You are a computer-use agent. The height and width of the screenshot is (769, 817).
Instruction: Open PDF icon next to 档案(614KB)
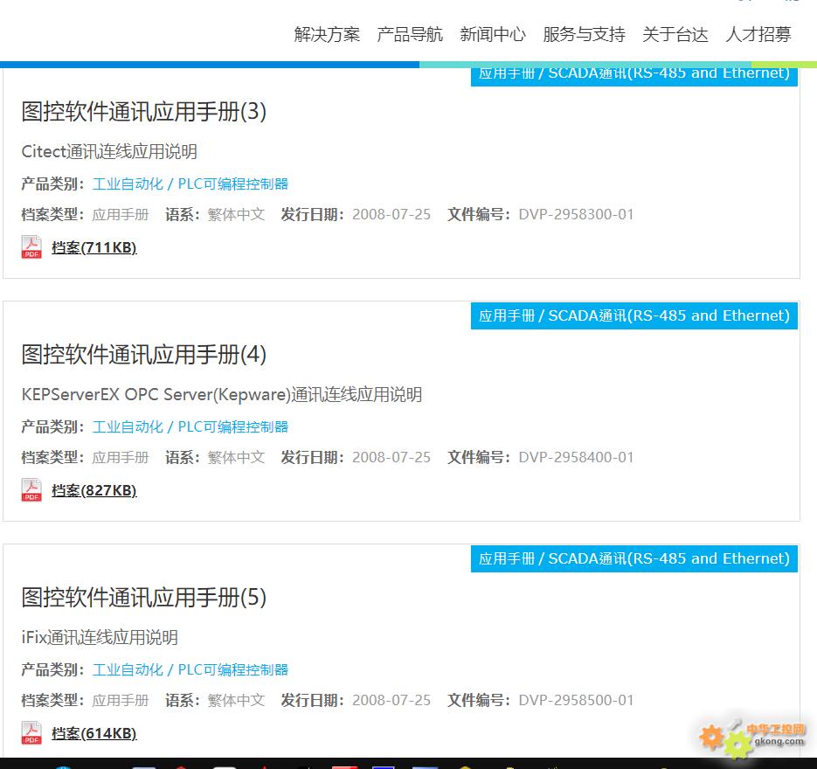[31, 732]
